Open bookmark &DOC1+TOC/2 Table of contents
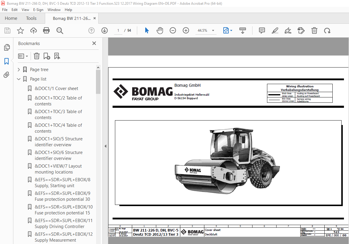 point(58,101)
